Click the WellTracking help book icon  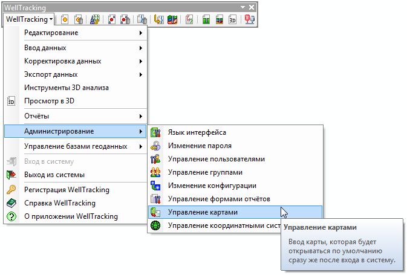[x=11, y=203]
